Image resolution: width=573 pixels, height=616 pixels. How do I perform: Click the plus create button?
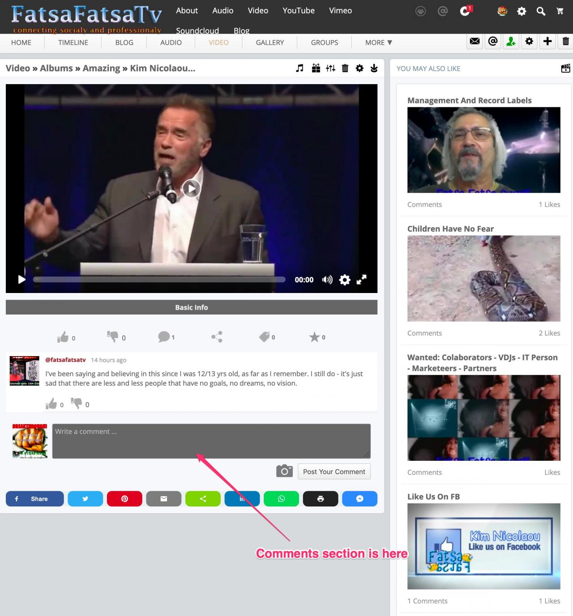[x=547, y=42]
